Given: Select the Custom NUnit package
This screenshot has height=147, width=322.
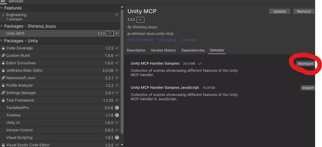Looking at the screenshot, I should point(60,55).
